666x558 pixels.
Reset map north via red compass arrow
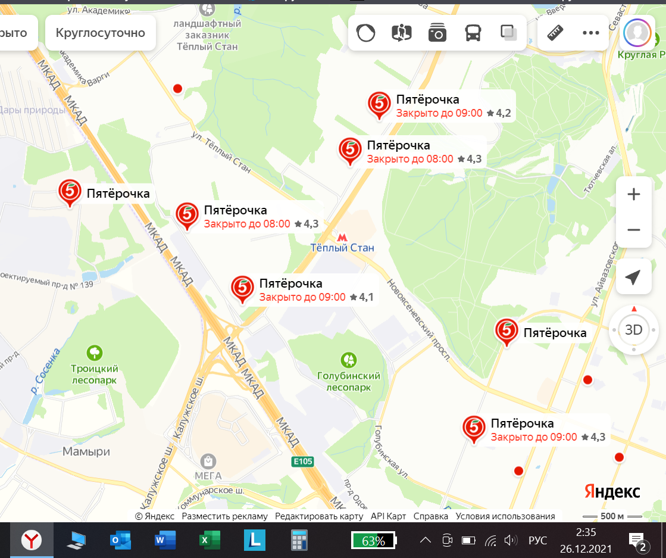point(634,308)
